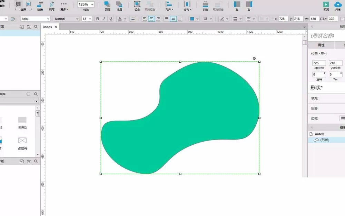The height and width of the screenshot is (216, 345).
Task: Toggle underline text formatting
Action: [111, 19]
